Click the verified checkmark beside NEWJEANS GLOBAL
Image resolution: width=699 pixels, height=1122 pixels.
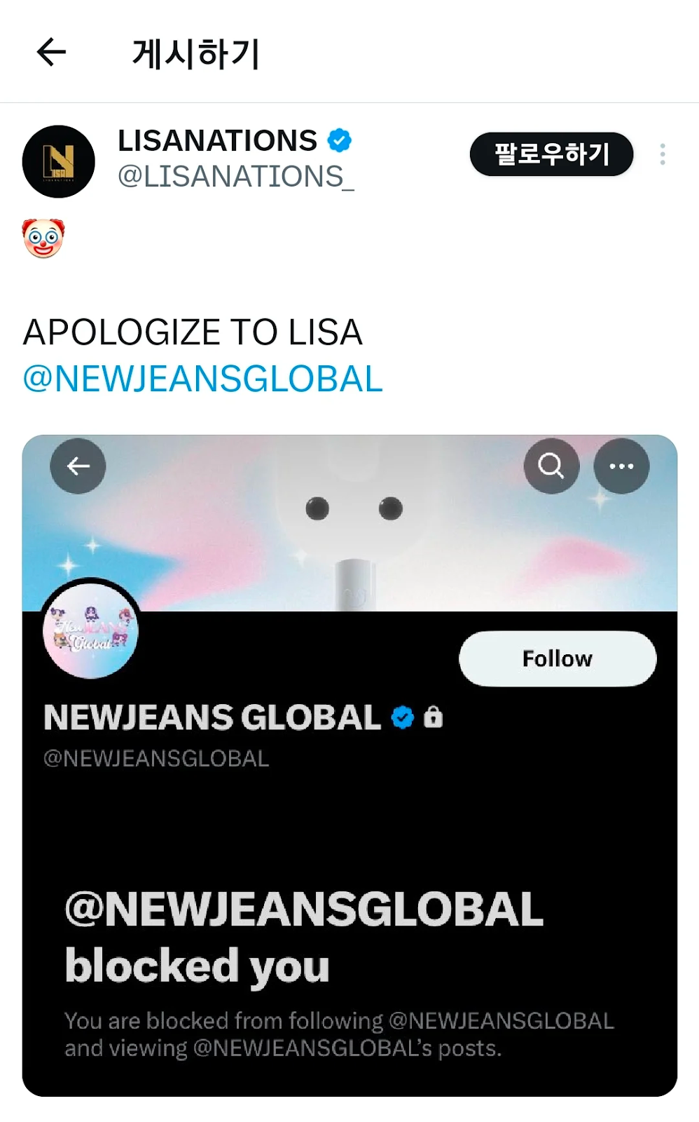[402, 717]
